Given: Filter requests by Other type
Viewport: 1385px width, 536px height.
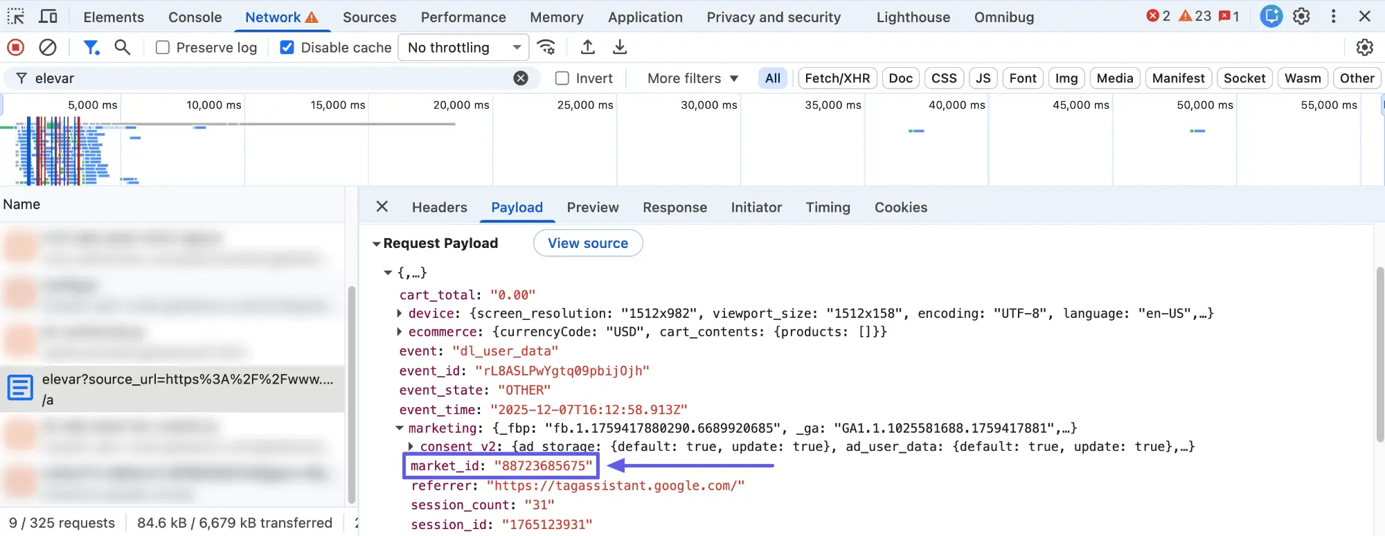Looking at the screenshot, I should (x=1357, y=78).
